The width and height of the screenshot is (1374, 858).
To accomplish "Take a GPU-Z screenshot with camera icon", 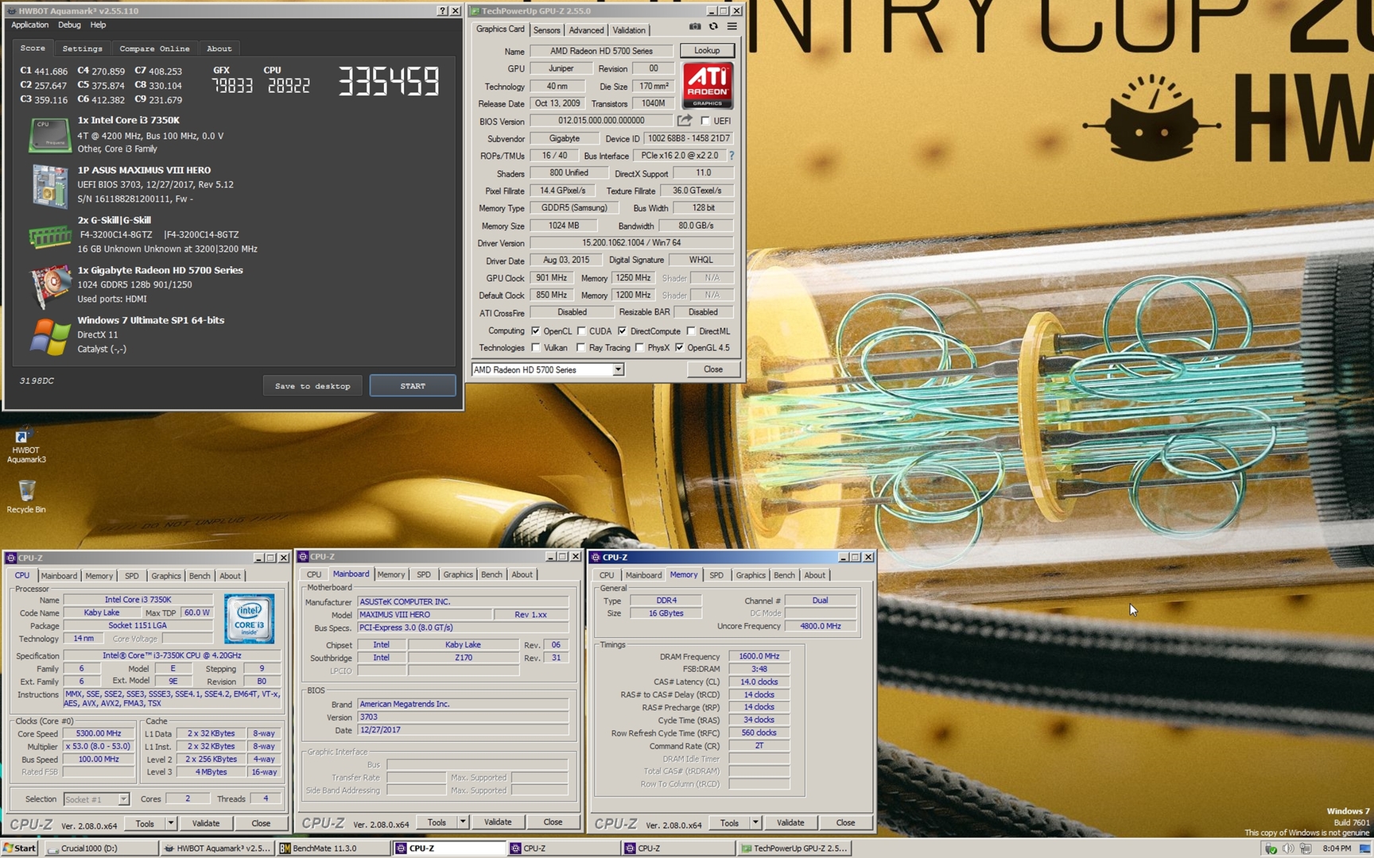I will pos(695,27).
